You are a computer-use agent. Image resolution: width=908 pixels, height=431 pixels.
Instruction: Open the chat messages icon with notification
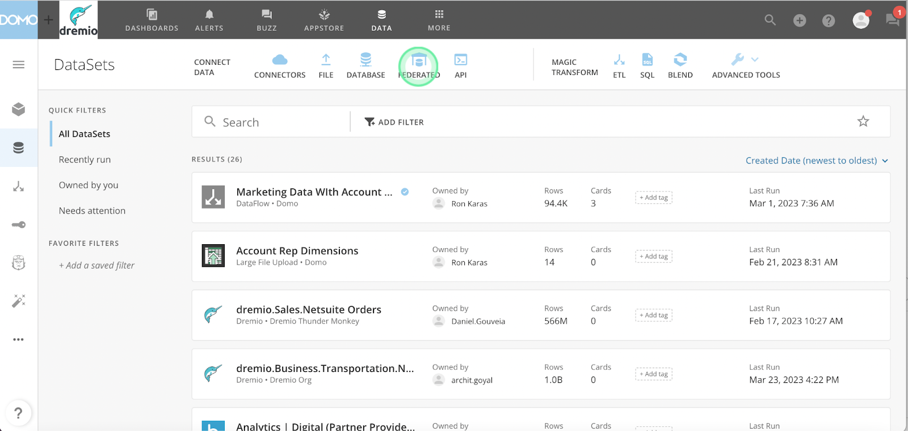coord(893,19)
